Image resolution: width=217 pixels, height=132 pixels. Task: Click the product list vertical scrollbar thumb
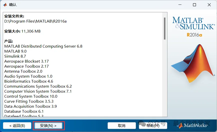(164, 29)
